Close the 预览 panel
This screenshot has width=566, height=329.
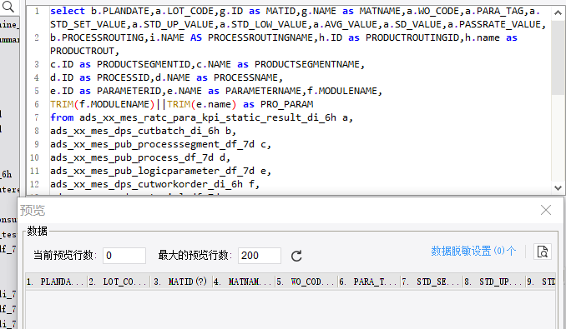tap(546, 210)
